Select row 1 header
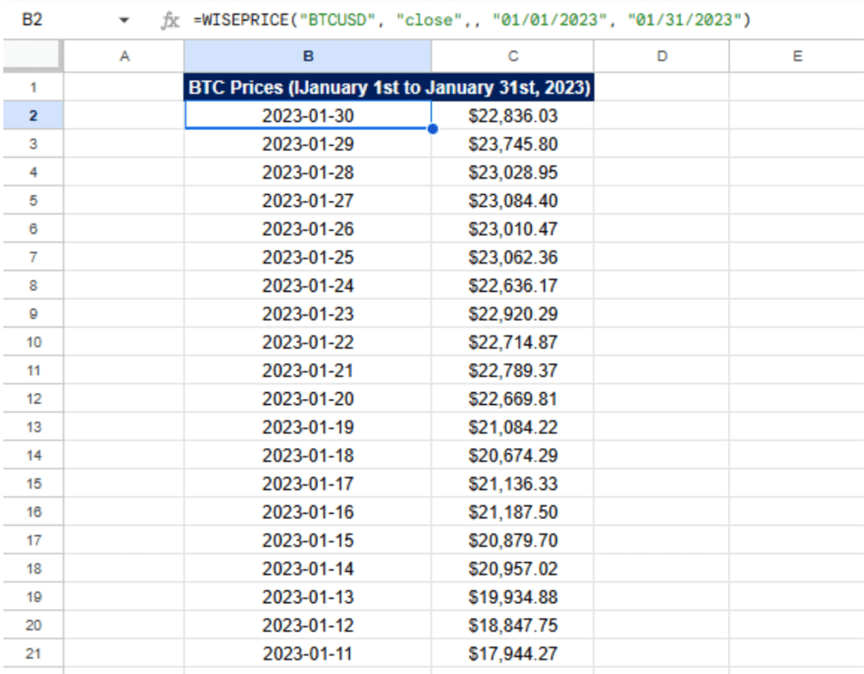The height and width of the screenshot is (674, 864). tap(32, 88)
